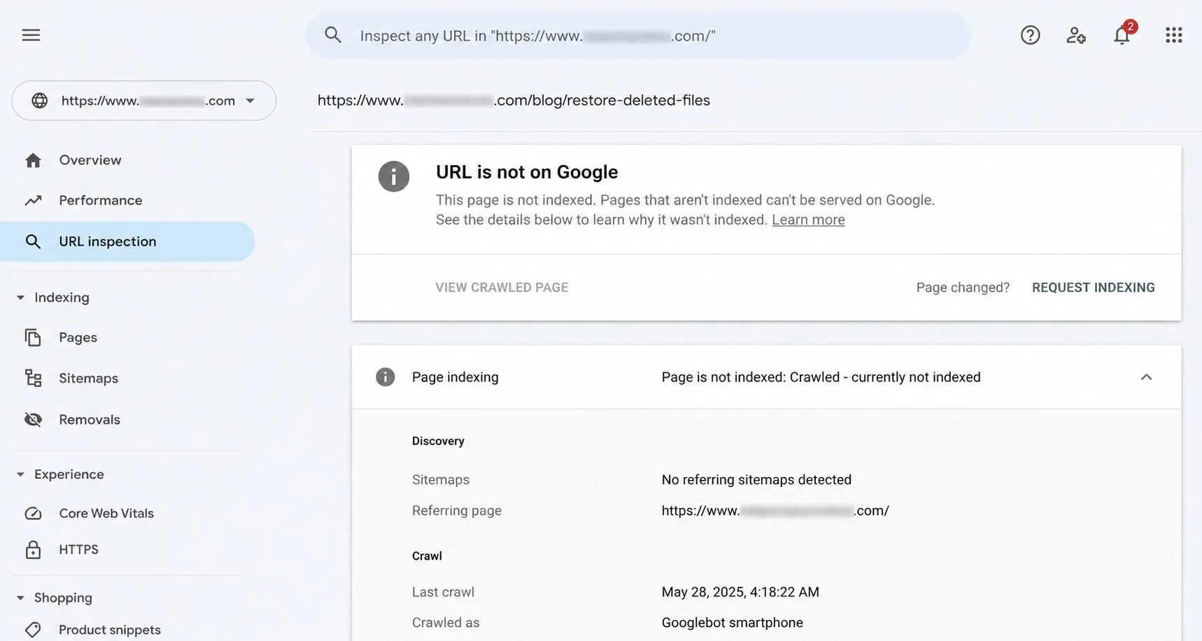Click the Pages document icon
Screen dimensions: 1202x641
tap(33, 337)
